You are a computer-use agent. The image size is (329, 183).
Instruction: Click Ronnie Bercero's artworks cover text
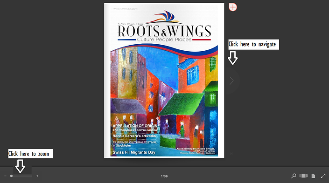[x=134, y=136]
